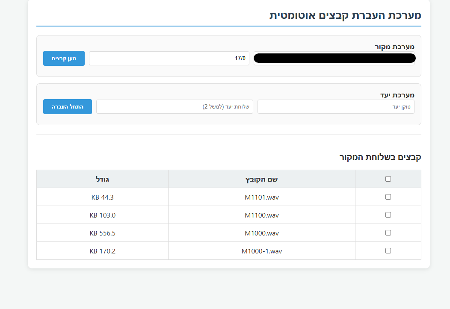Click the source extension field showing 17/0
The width and height of the screenshot is (450, 309).
[x=169, y=58]
